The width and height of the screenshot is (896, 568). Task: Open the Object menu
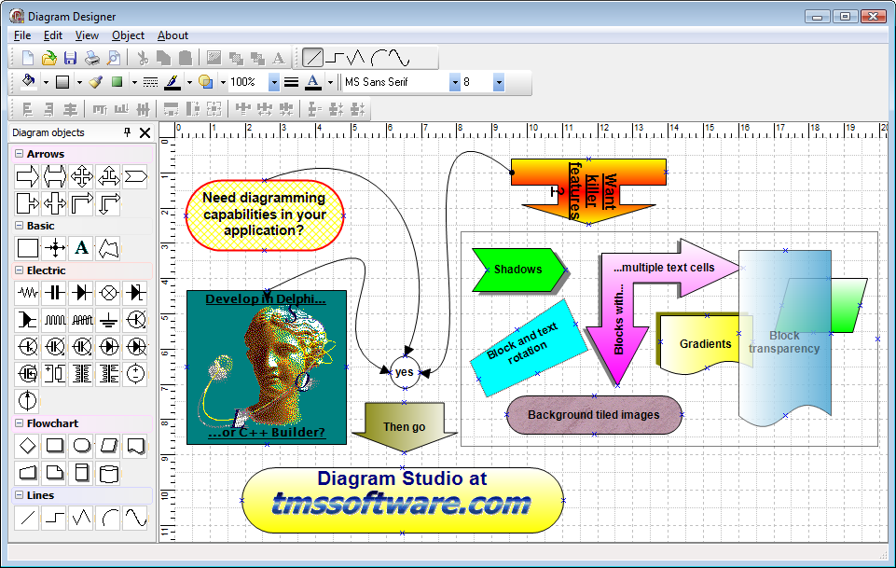(128, 35)
